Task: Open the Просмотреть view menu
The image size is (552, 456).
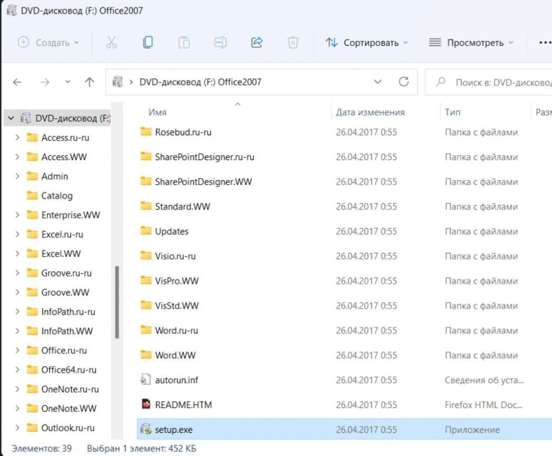Action: 471,43
